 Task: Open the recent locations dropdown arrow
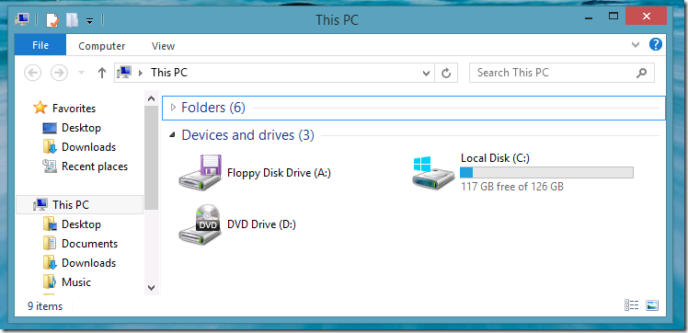pos(81,74)
